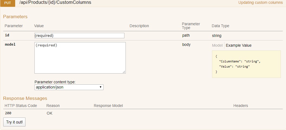This screenshot has width=286, height=130.
Task: Open the /api/Products/{id}/CustomColumns endpoint path
Action: [x=55, y=2]
